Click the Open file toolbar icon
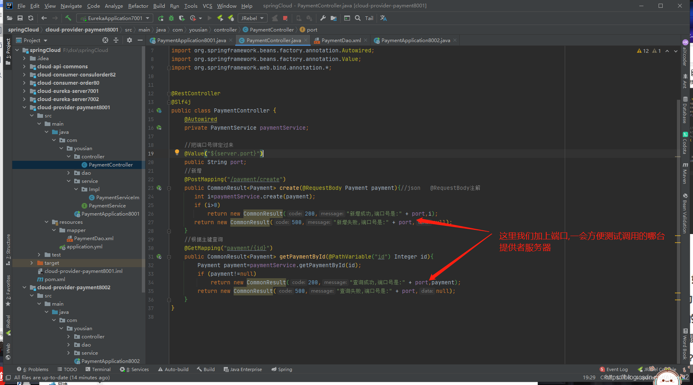693x385 pixels. pyautogui.click(x=10, y=18)
